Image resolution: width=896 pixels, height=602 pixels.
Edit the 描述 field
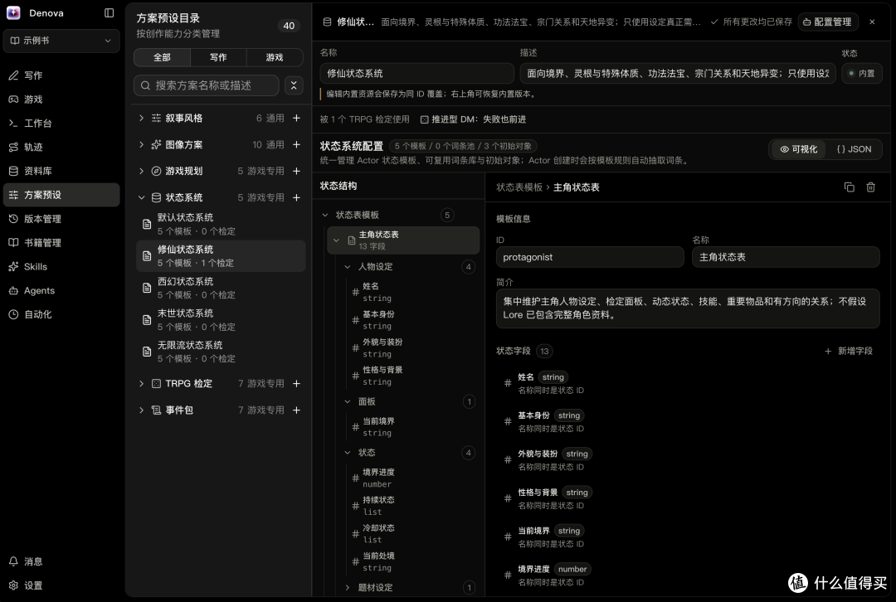click(678, 73)
